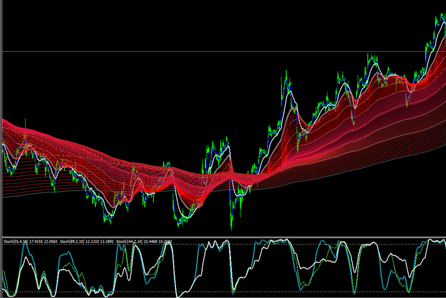Click the Stoch(144,2,10) indicator label
The image size is (446, 298).
click(130, 241)
